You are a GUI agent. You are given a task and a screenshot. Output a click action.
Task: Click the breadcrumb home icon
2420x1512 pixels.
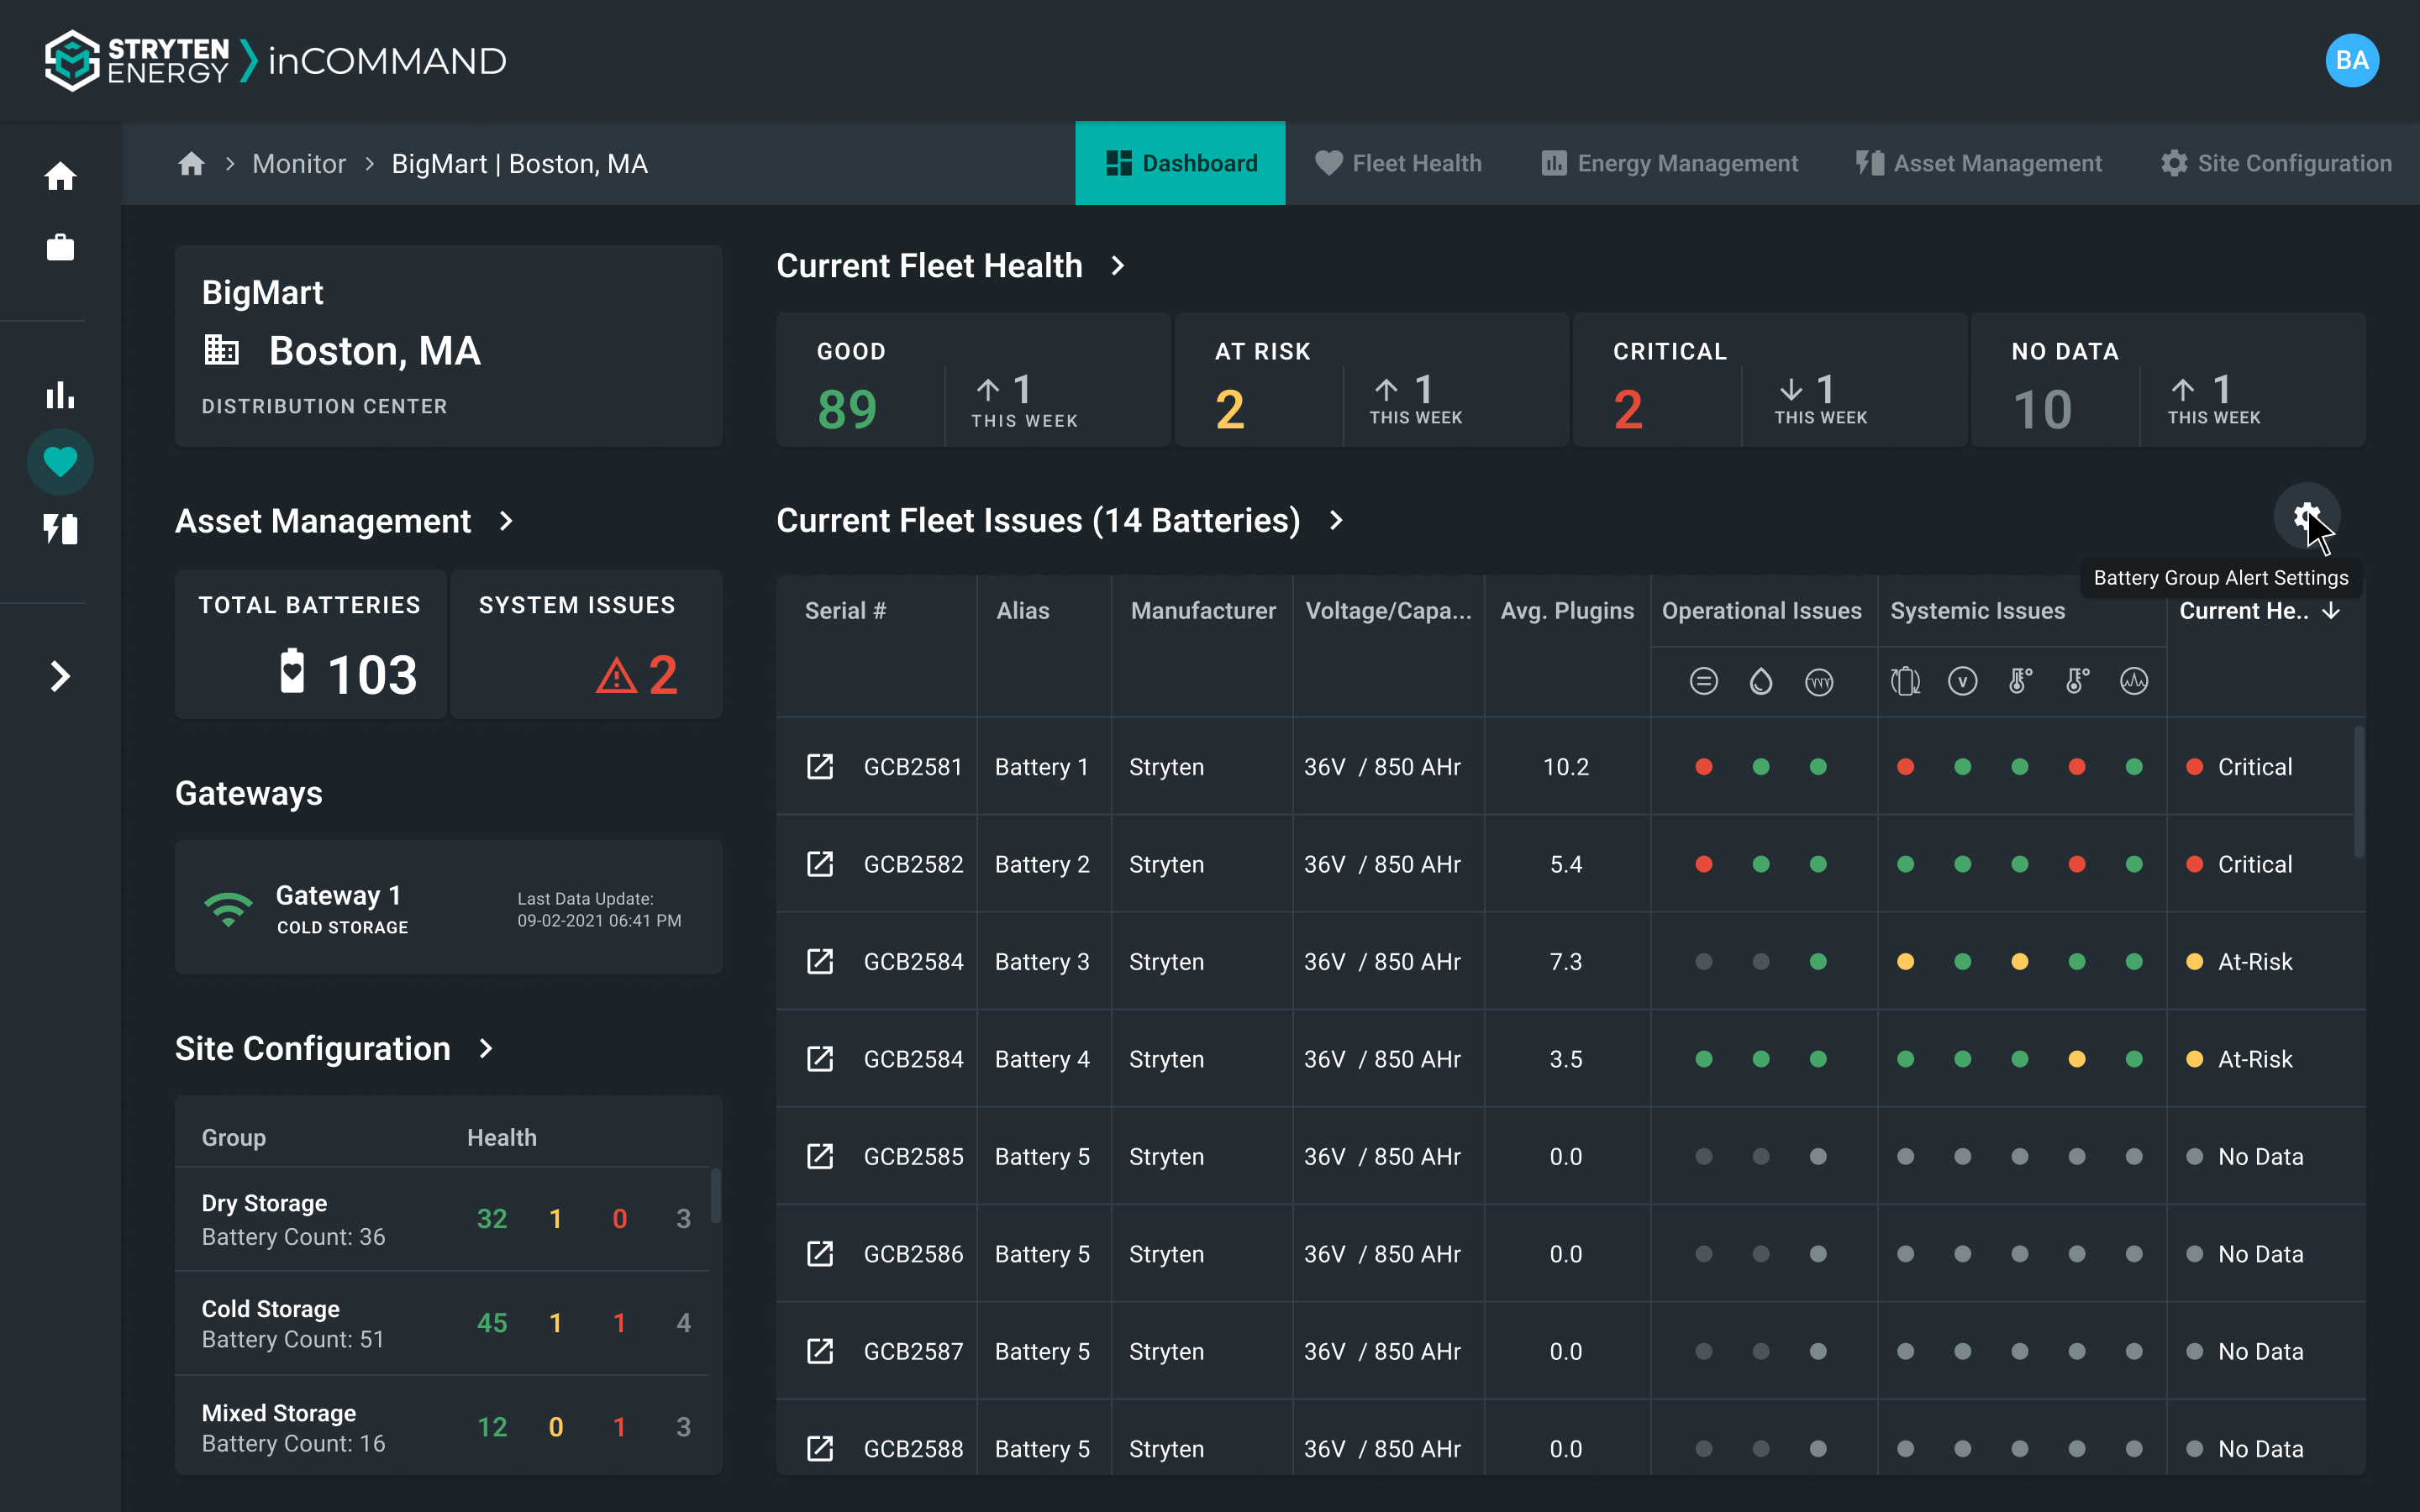pos(191,163)
